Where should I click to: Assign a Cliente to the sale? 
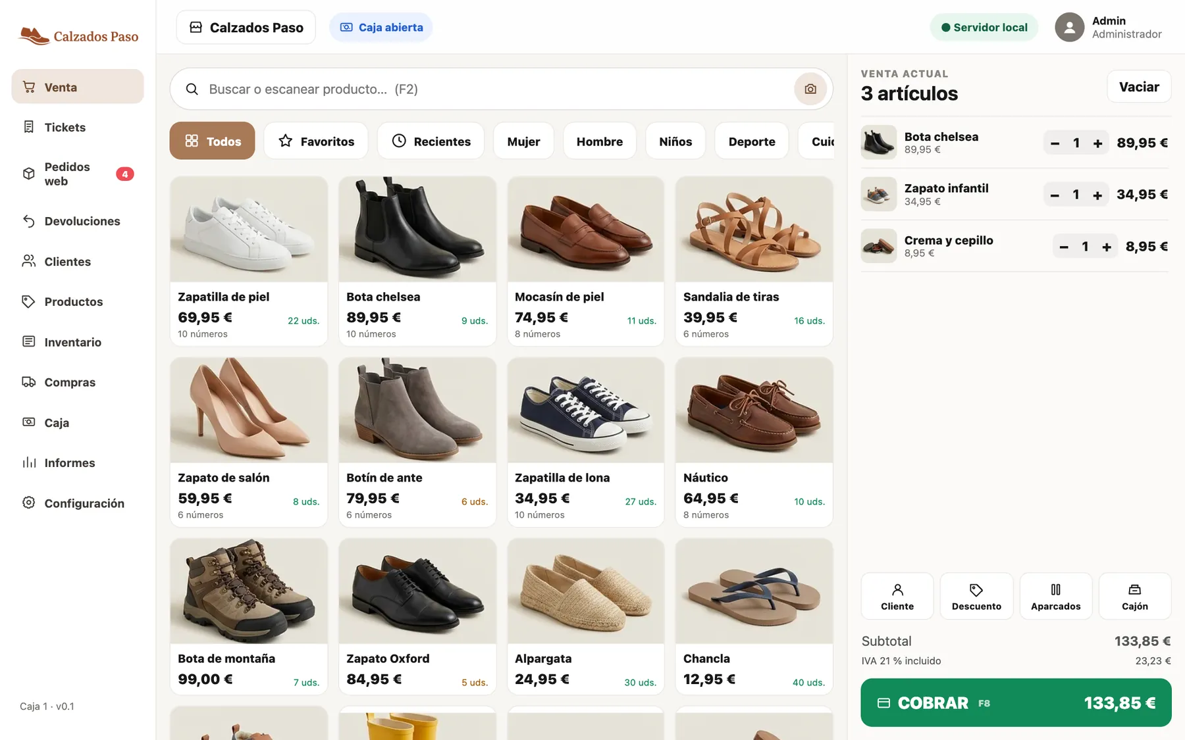coord(897,596)
